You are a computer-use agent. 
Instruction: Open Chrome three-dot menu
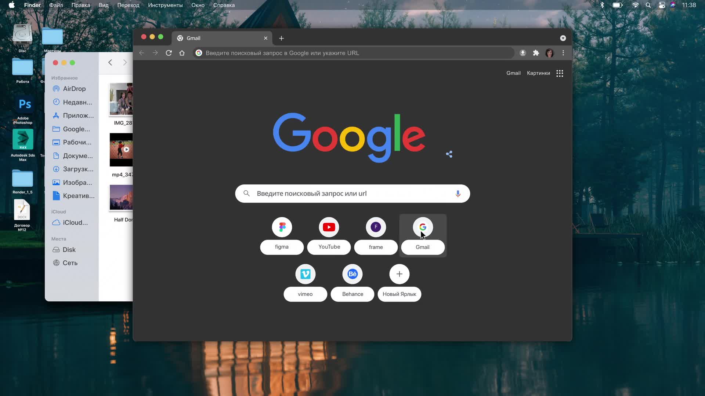tap(563, 53)
